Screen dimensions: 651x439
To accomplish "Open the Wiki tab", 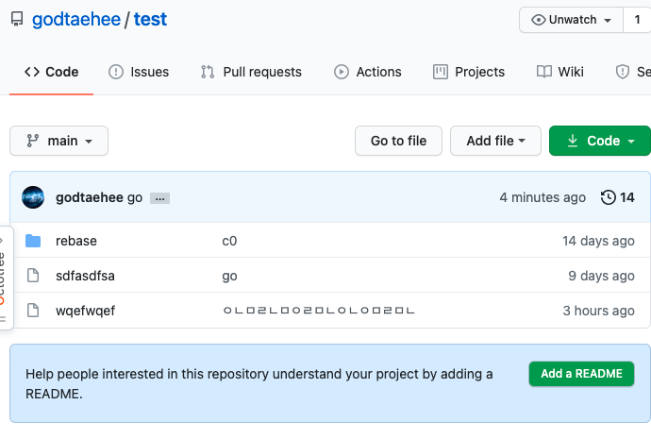I will (x=560, y=72).
